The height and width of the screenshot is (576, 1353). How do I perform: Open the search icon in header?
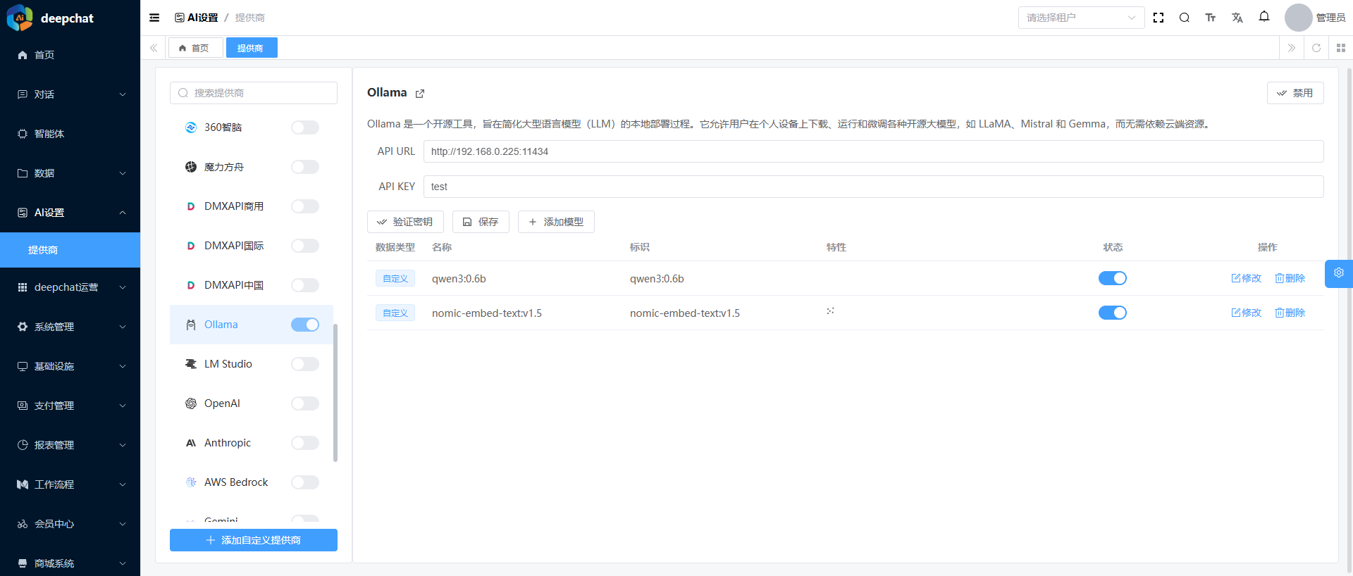pyautogui.click(x=1185, y=18)
